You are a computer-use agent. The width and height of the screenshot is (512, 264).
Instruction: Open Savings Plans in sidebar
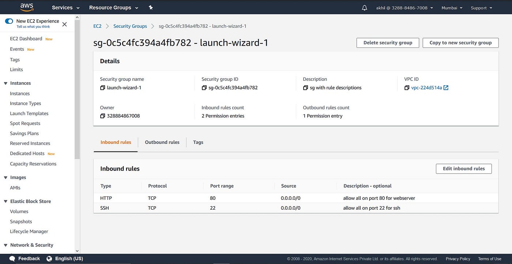[25, 134]
